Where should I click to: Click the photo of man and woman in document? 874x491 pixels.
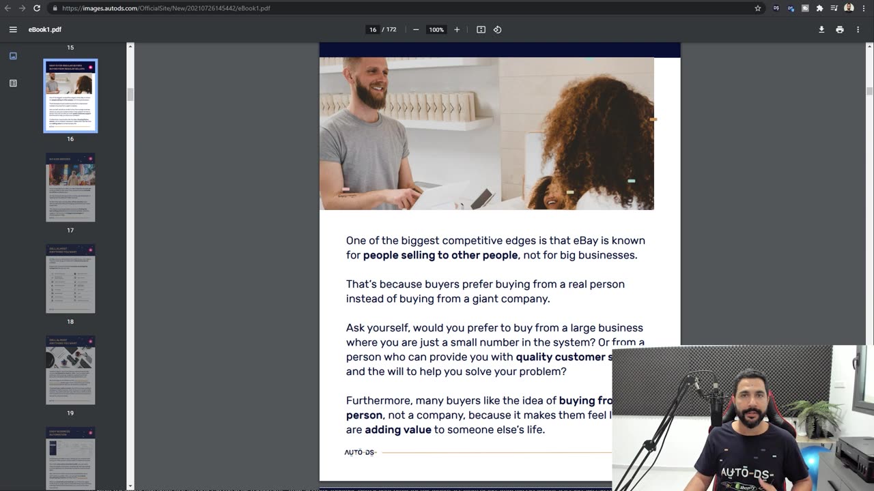click(x=487, y=133)
